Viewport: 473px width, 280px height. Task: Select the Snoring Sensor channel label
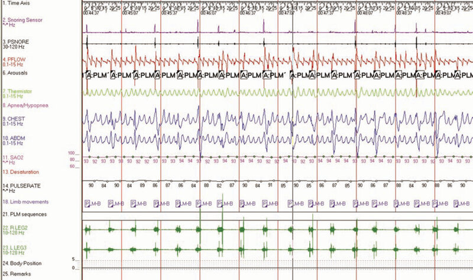[22, 20]
